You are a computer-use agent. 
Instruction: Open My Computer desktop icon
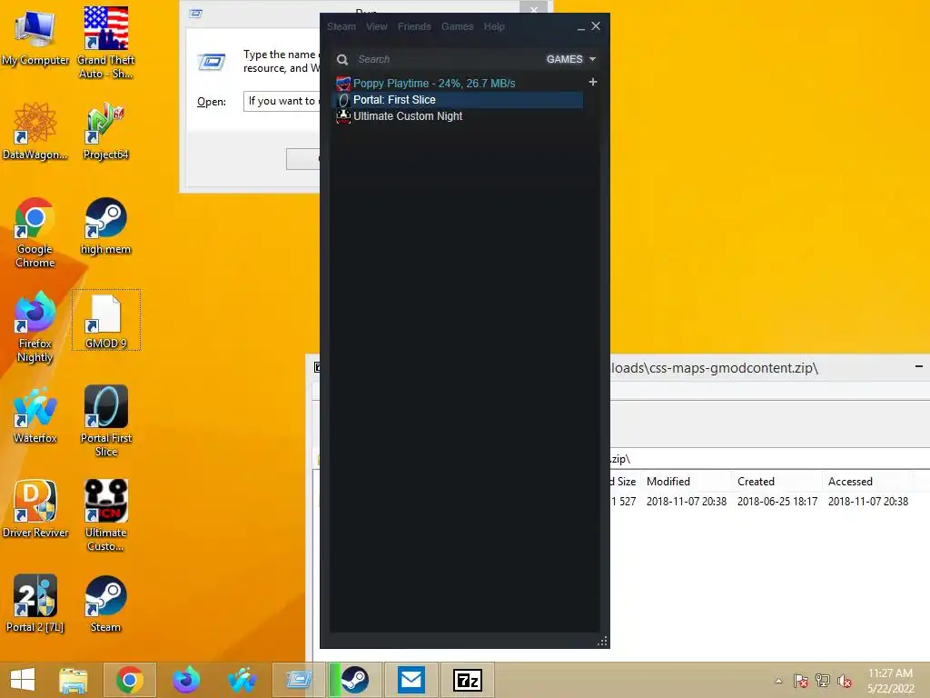35,36
